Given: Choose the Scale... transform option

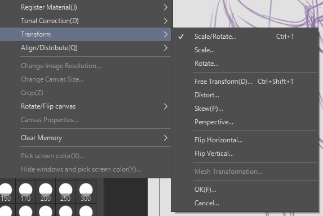Looking at the screenshot, I should coord(244,50).
